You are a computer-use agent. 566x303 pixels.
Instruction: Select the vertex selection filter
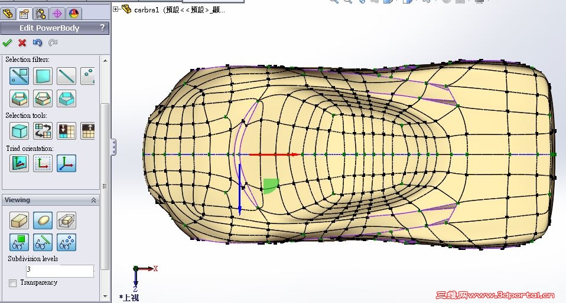pyautogui.click(x=87, y=76)
